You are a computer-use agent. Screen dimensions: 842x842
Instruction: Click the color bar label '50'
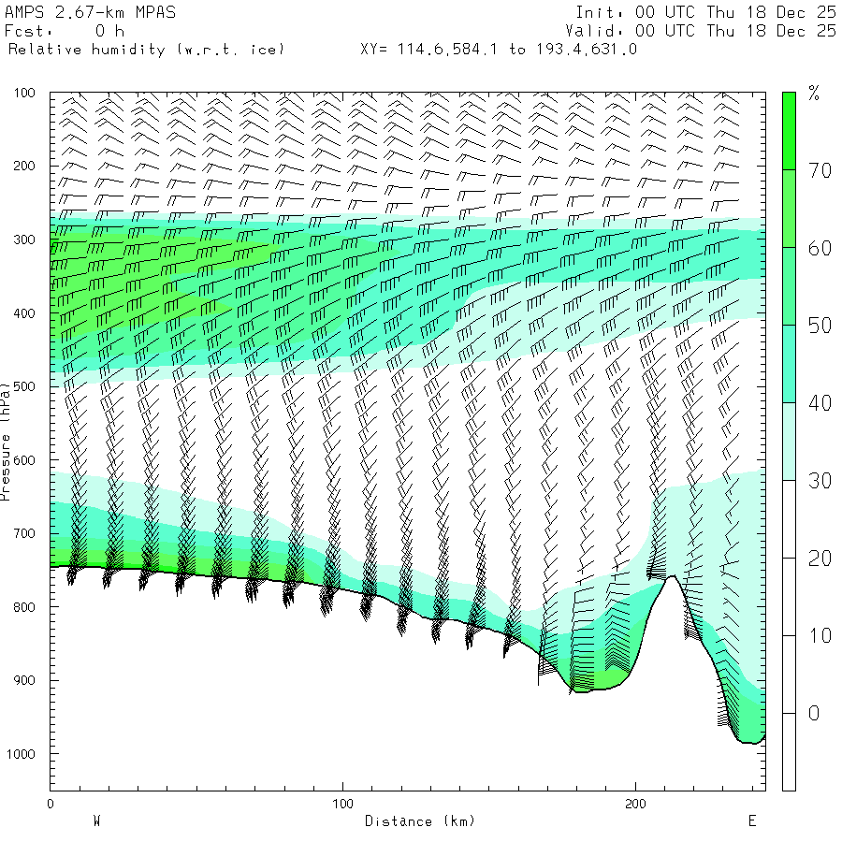(820, 326)
